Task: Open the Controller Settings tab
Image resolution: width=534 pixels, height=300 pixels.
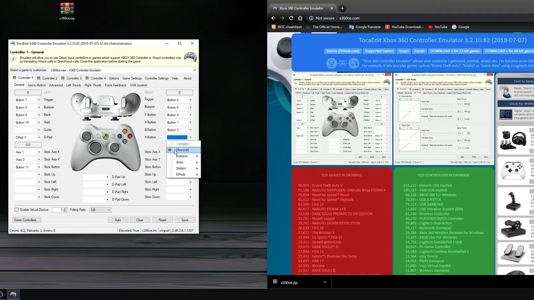Action: click(x=156, y=78)
